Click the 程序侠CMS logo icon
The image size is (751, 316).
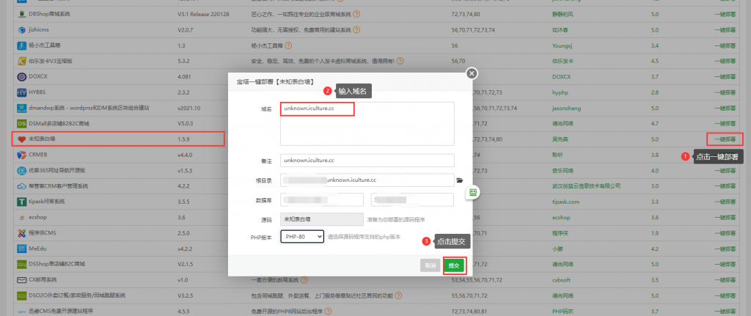tap(21, 233)
